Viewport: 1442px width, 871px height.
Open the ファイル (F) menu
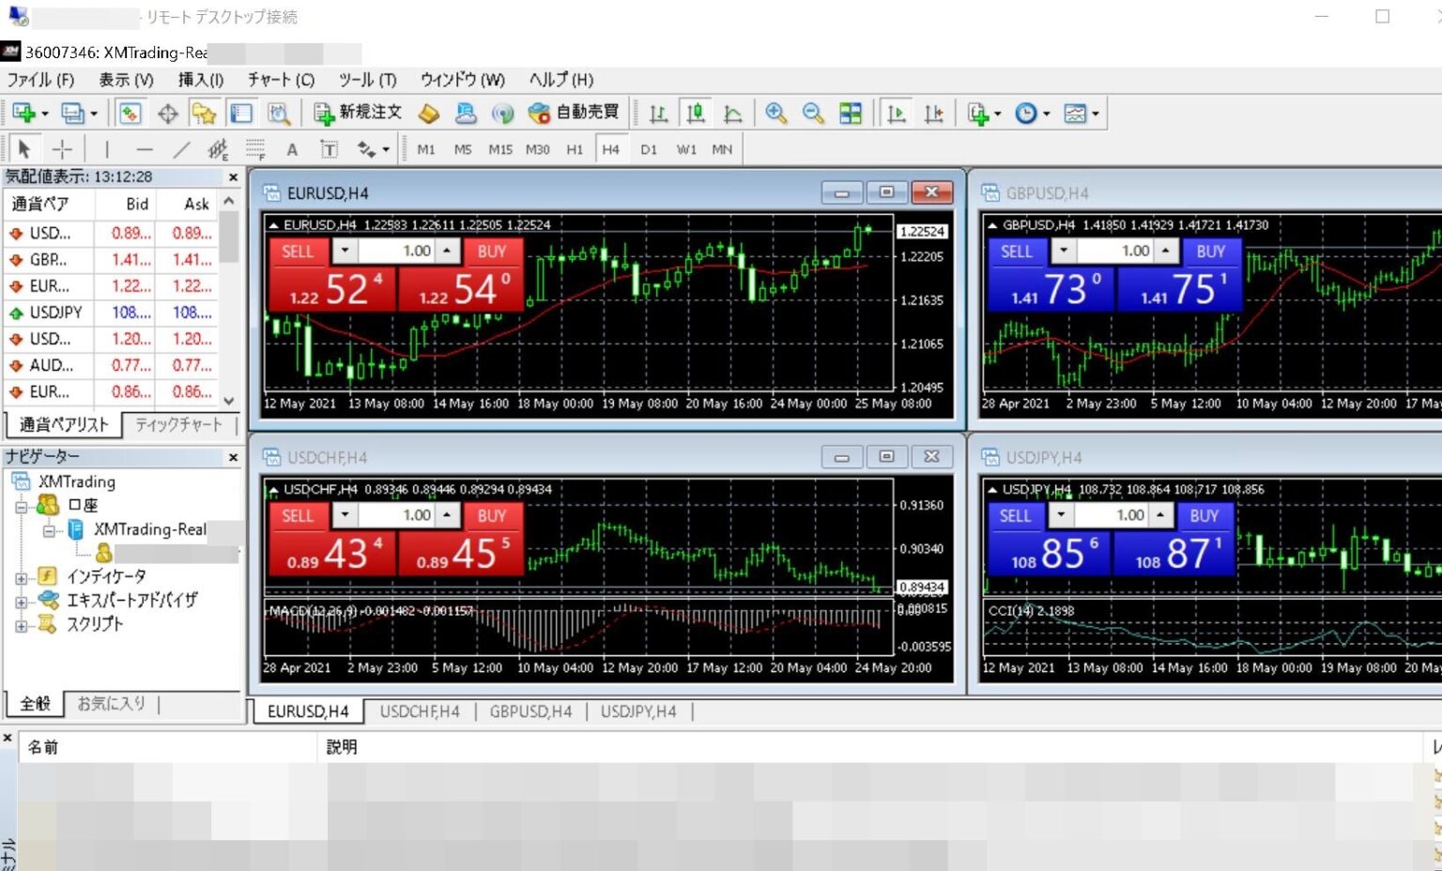[x=40, y=80]
